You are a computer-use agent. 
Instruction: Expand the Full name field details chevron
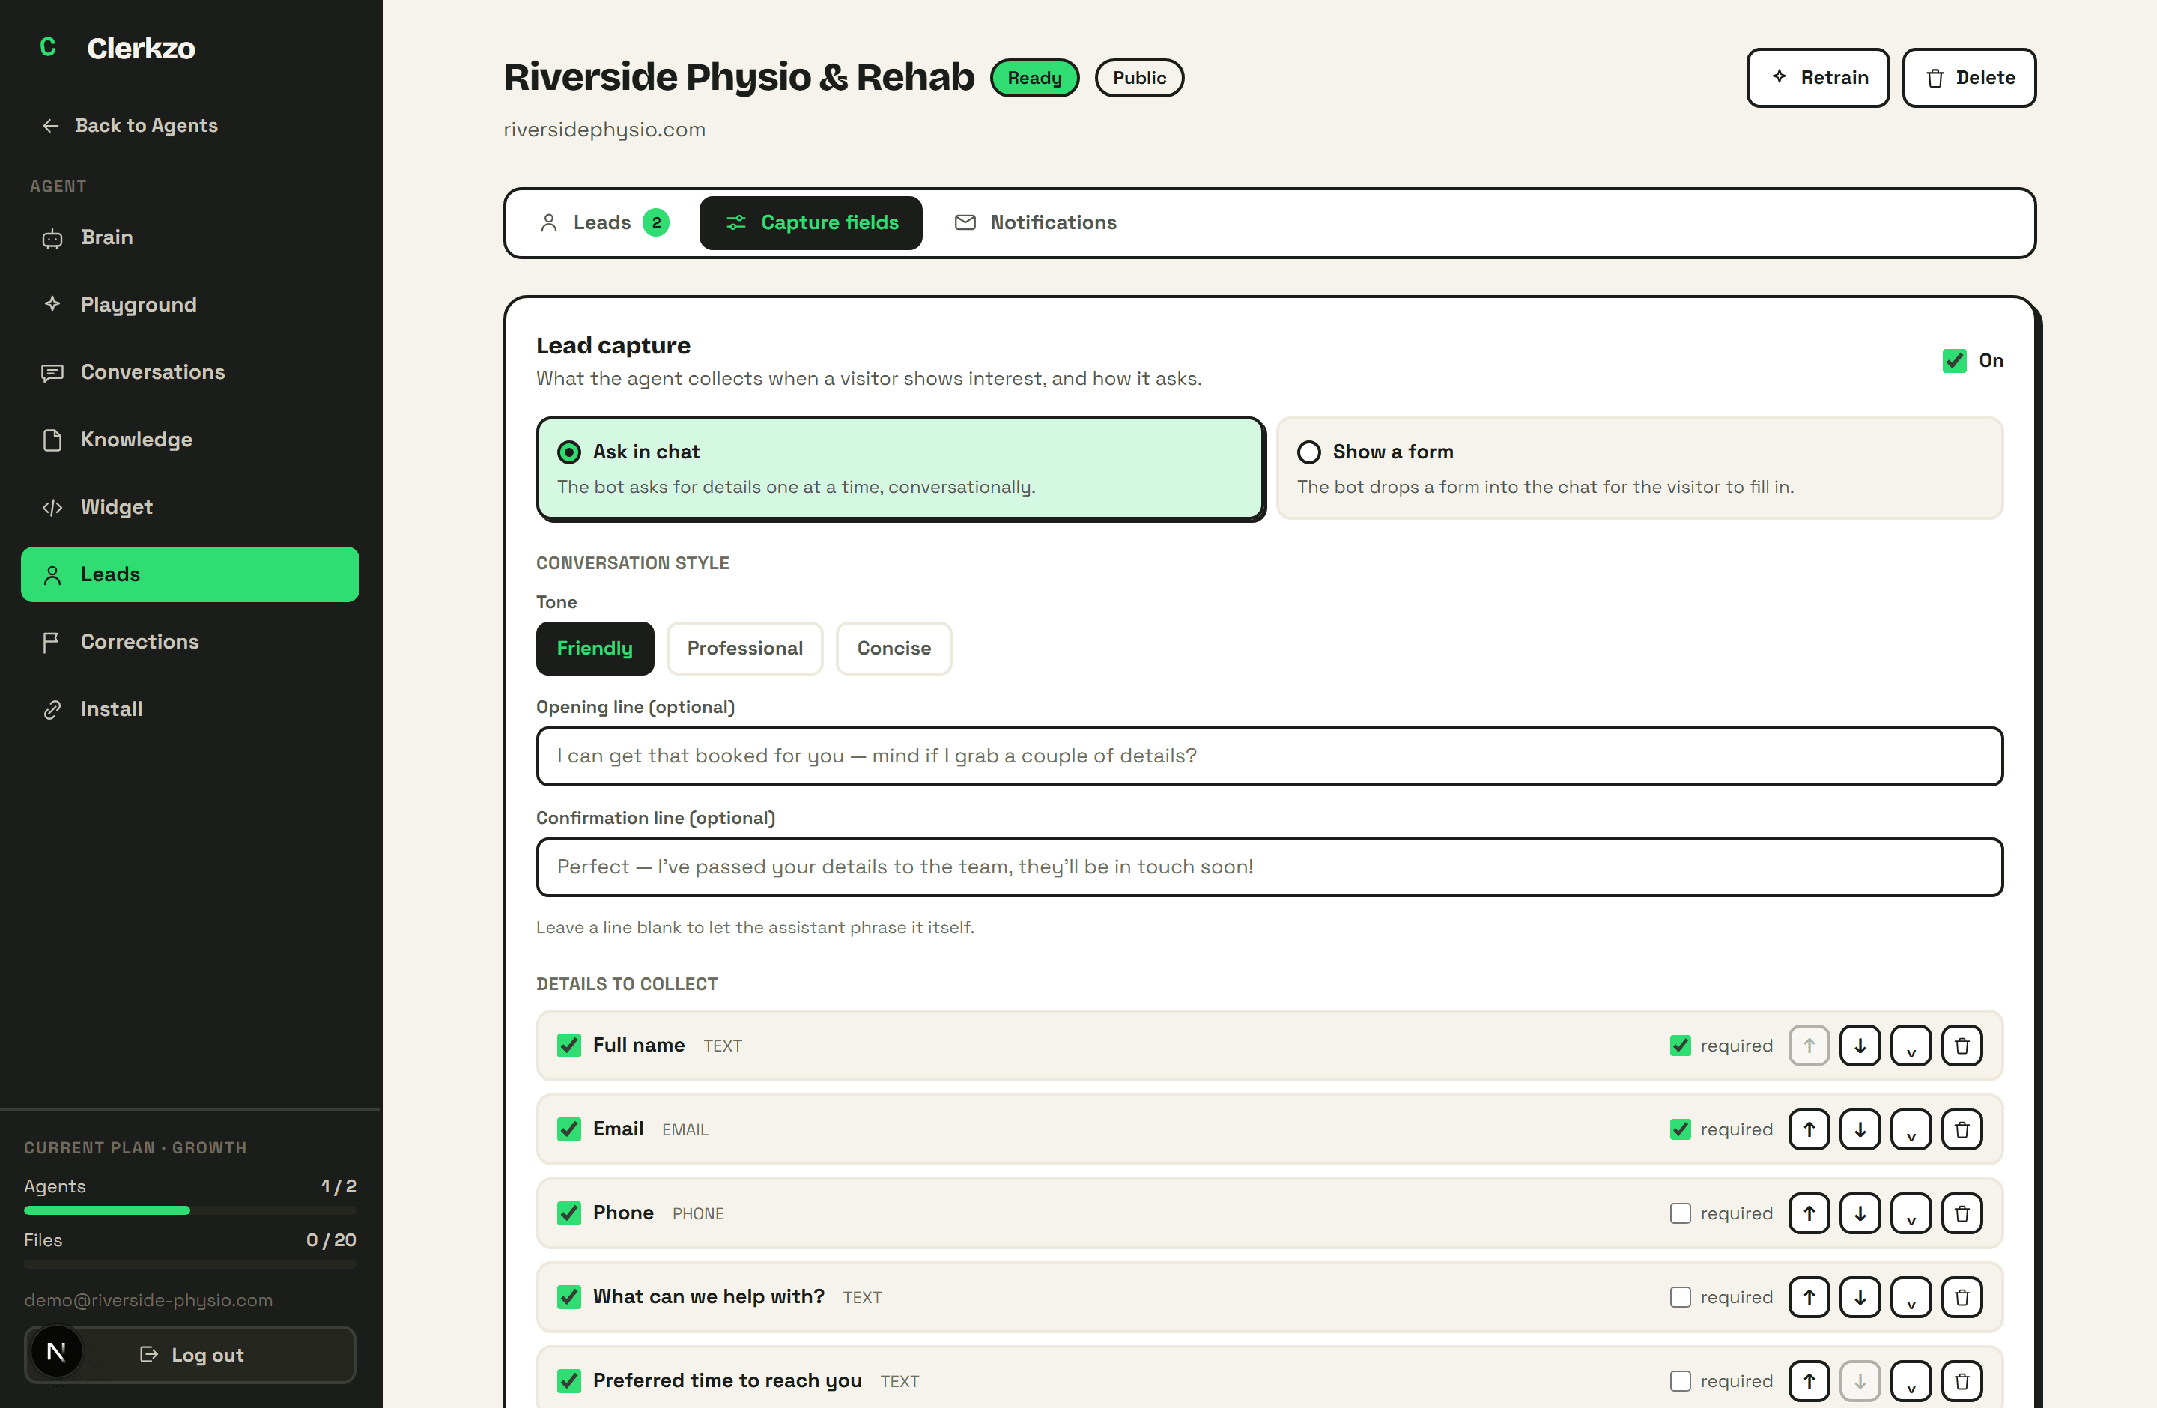coord(1911,1046)
